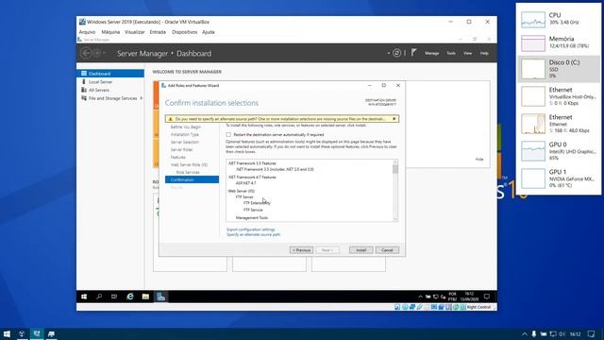Open the guest Windows Start button
Screen dimensions: 604x340
[x=84, y=297]
